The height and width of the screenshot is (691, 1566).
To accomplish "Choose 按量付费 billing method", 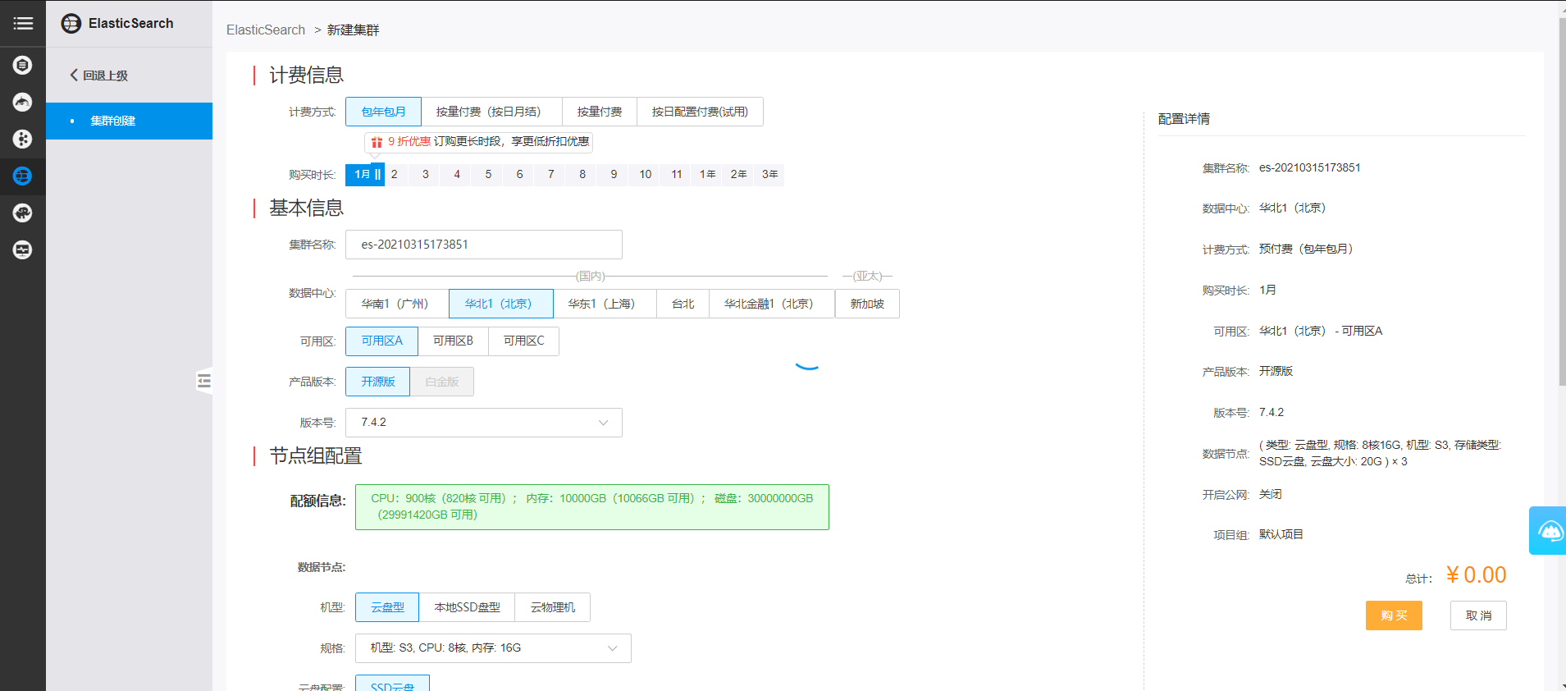I will 600,112.
